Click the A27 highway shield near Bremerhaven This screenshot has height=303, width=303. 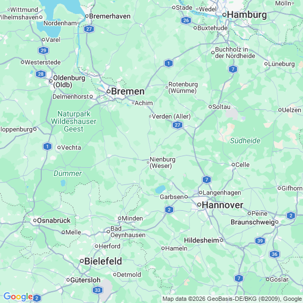coord(89,29)
